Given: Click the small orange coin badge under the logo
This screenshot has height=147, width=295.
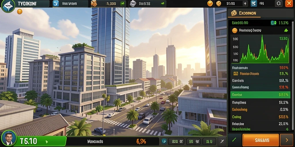Looking at the screenshot, I should coord(20,11).
